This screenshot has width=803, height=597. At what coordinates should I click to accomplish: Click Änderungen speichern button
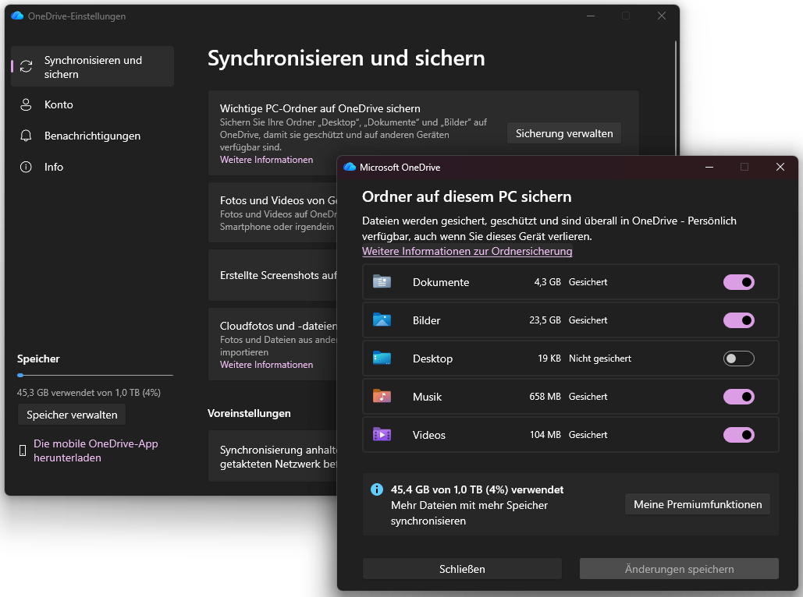click(679, 569)
